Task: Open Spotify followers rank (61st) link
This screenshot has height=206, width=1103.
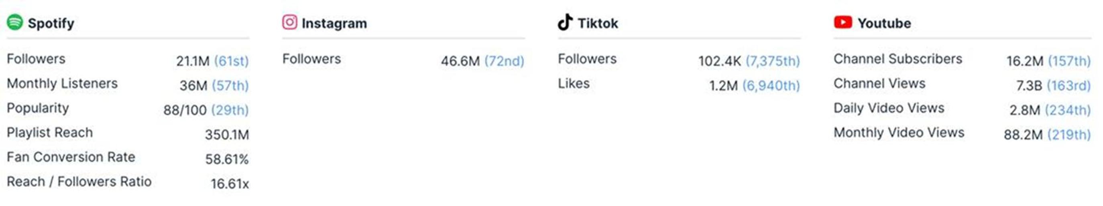Action: 231,61
